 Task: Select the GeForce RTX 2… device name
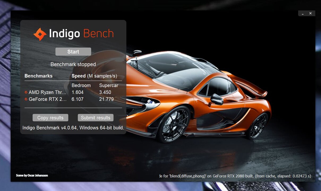48,99
